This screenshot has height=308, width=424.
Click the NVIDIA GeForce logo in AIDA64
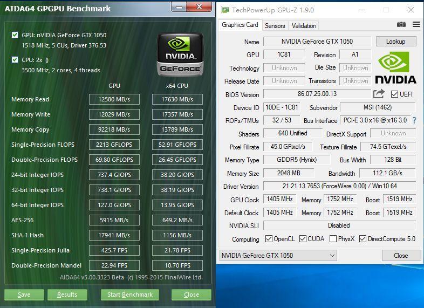(x=180, y=54)
